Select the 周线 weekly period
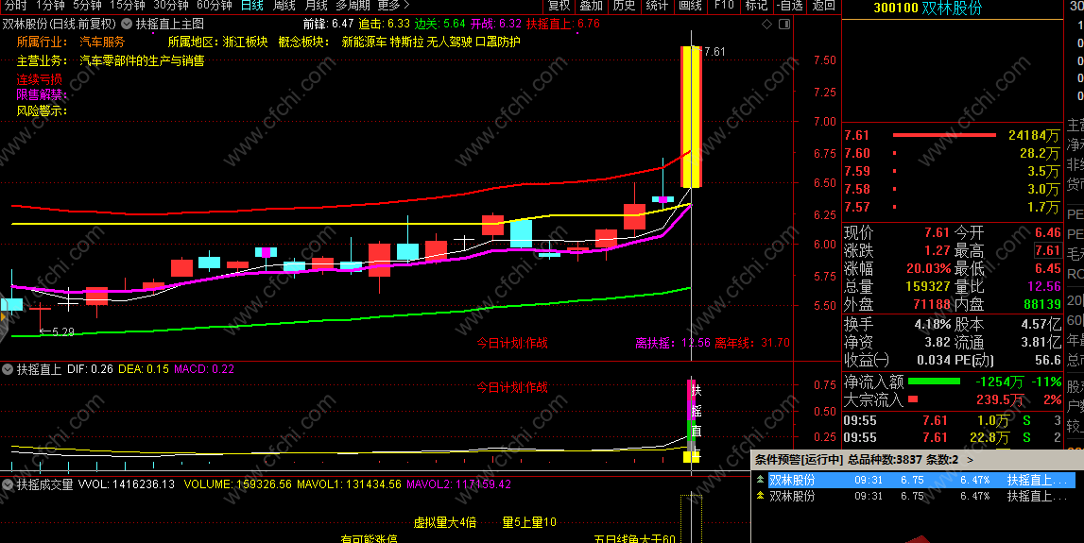Screen dimensions: 1084x543 pos(284,6)
